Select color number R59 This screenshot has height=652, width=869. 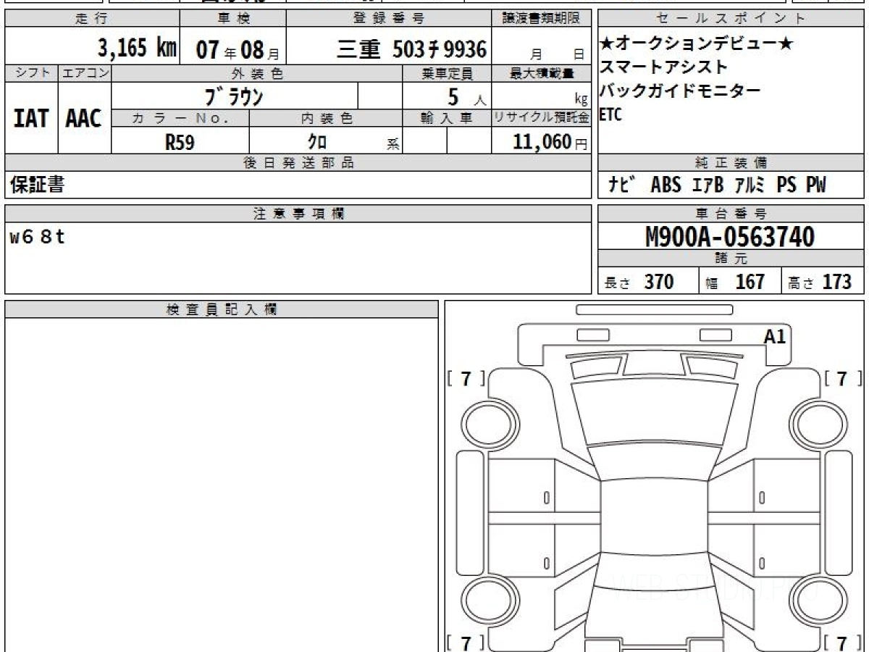pyautogui.click(x=179, y=143)
